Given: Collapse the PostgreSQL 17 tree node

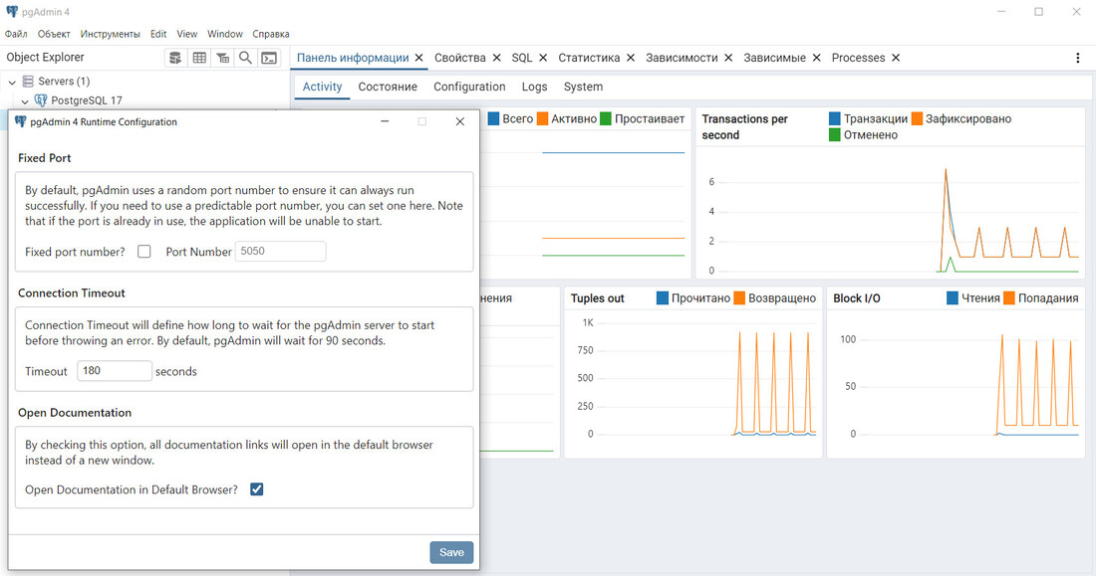Looking at the screenshot, I should pyautogui.click(x=25, y=101).
